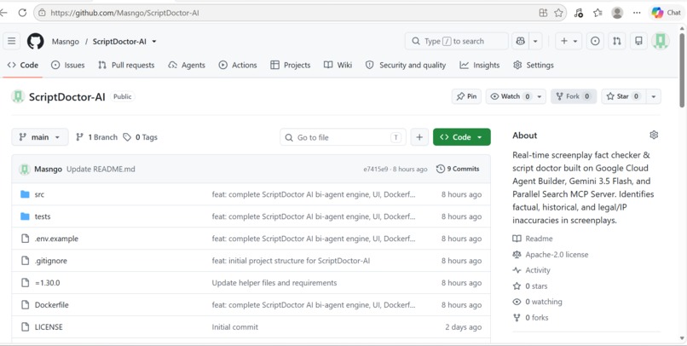Open the issues icon in top header

point(595,41)
